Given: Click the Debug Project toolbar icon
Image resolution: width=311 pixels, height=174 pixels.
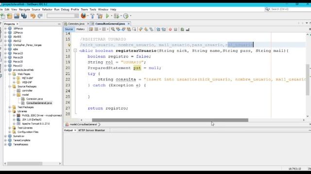Looking at the screenshot, I should (117, 16).
